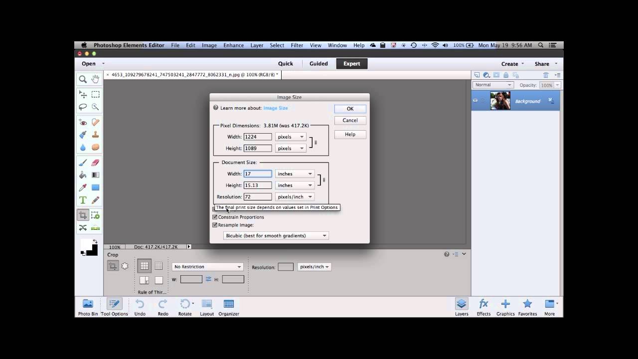Open Photo Bin from bottom bar
This screenshot has width=638, height=359.
[88, 307]
